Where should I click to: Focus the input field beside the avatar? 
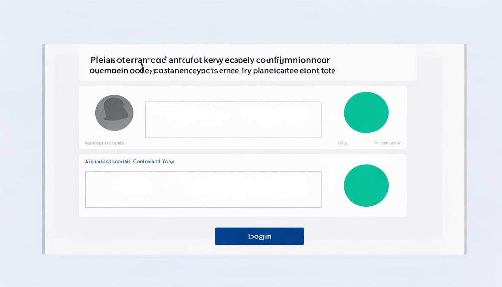233,120
